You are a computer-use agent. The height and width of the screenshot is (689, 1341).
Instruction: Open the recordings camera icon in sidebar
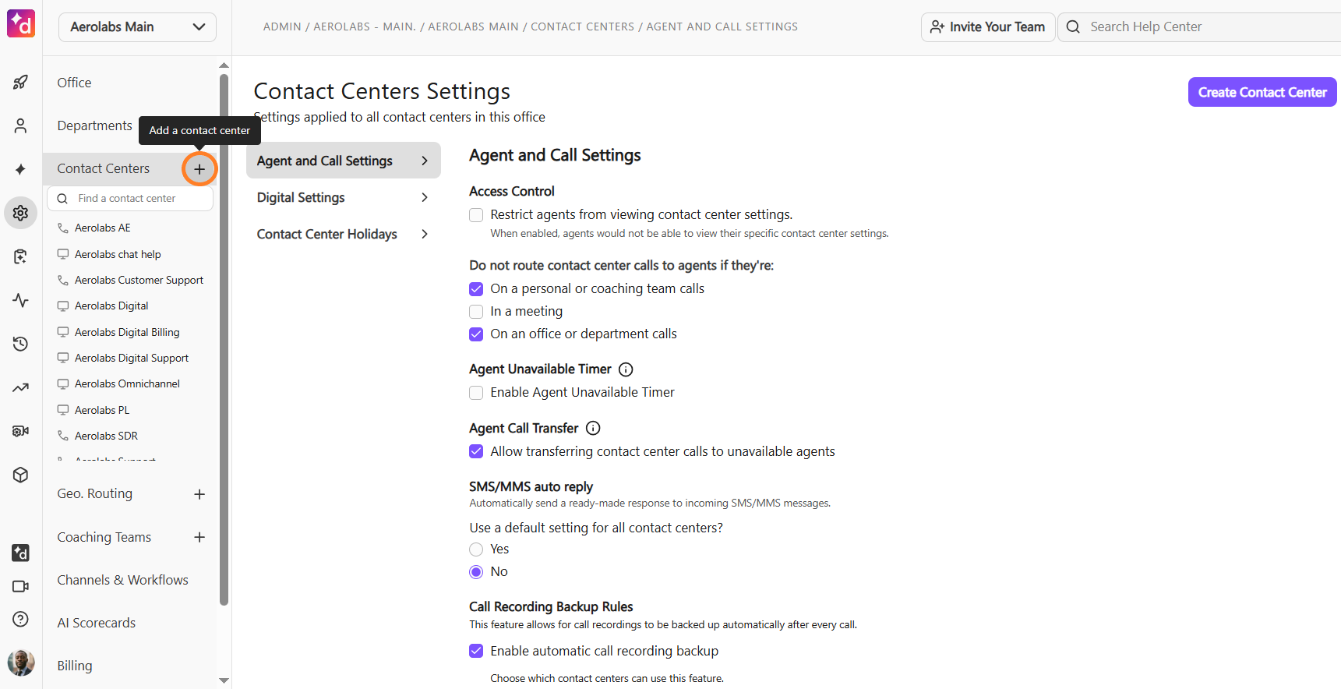21,431
